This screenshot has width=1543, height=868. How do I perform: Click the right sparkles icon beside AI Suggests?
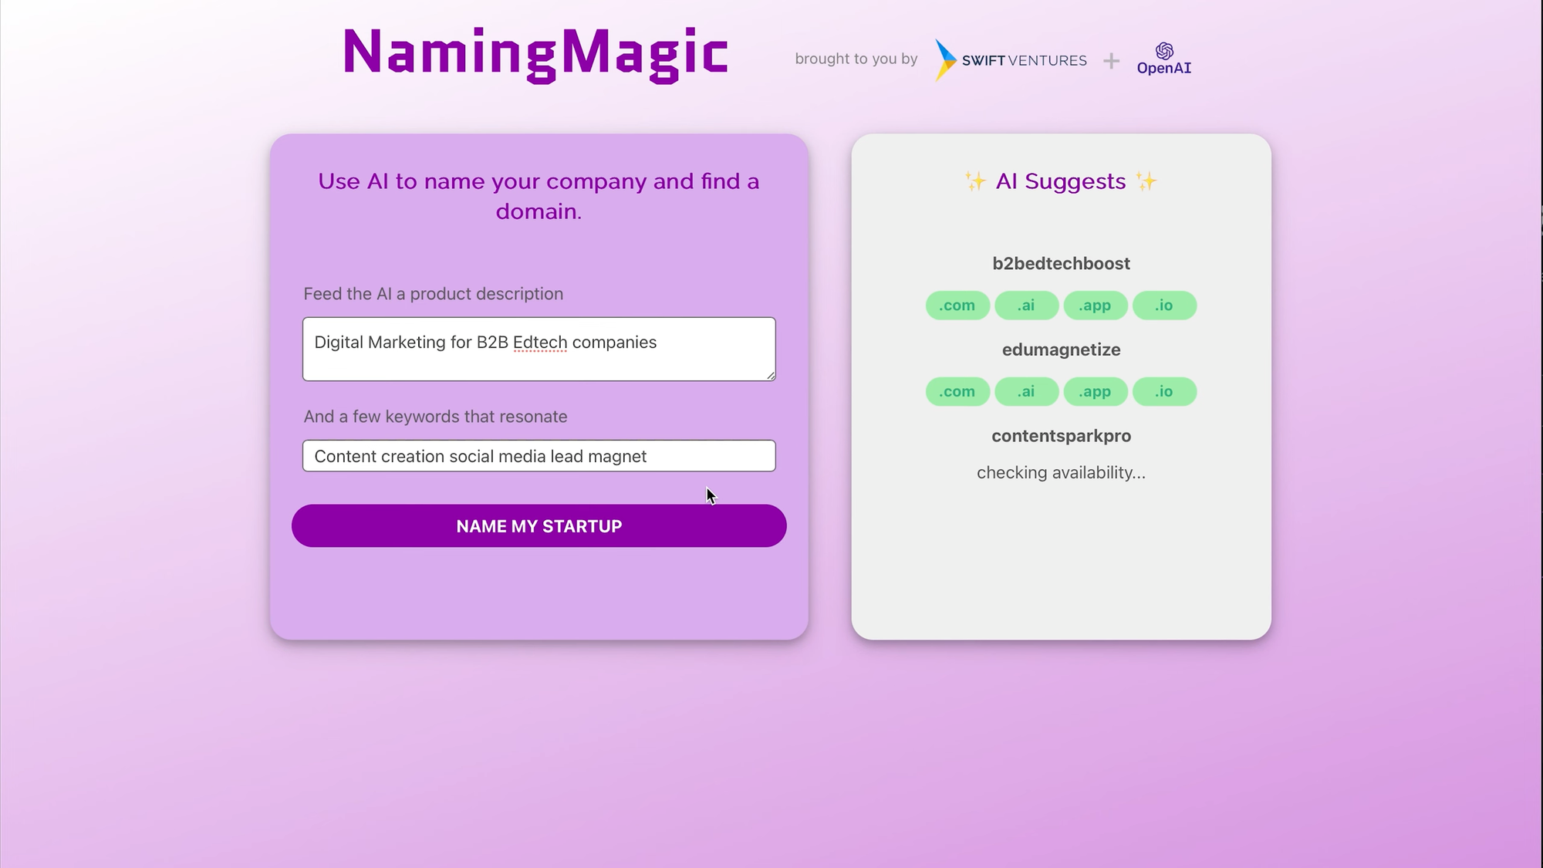coord(1146,181)
